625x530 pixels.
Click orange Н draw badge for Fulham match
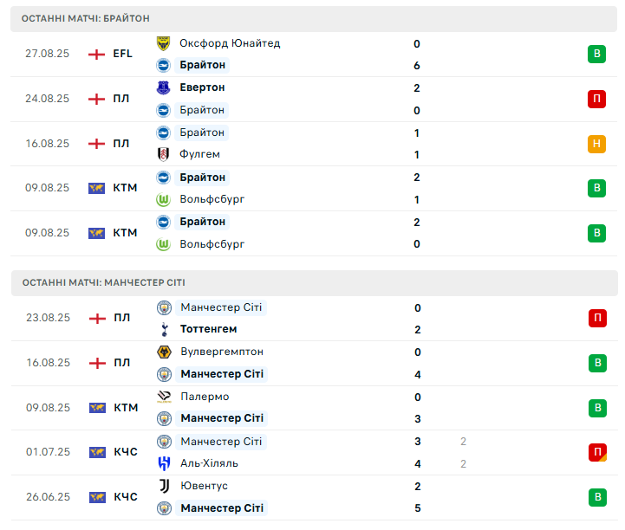[596, 144]
